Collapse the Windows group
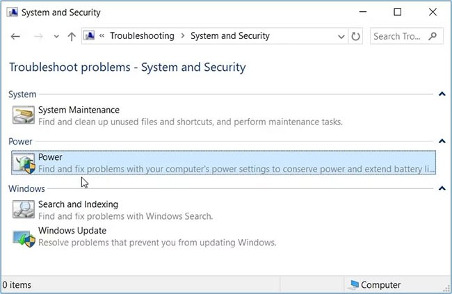This screenshot has width=452, height=294. (442, 188)
